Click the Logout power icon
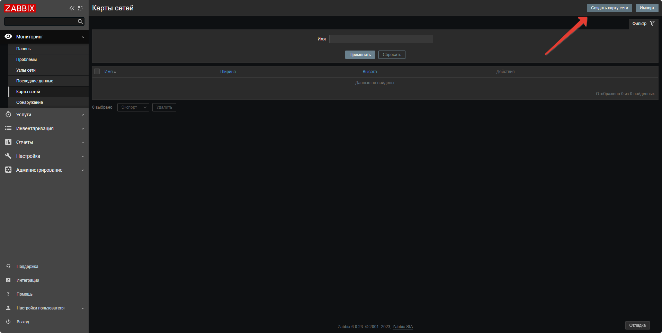The image size is (662, 333). click(x=8, y=322)
